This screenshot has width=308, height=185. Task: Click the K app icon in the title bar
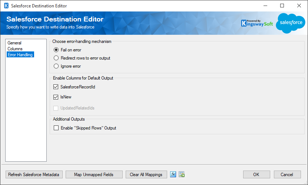[x=6, y=6]
